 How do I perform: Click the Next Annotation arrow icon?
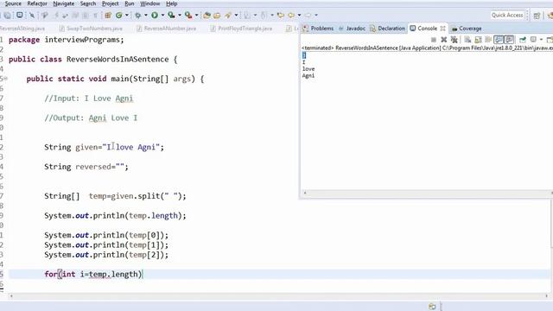[x=247, y=16]
